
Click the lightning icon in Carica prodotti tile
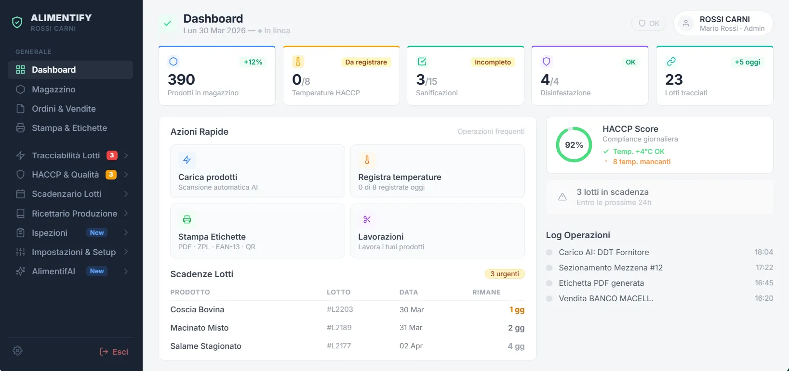pos(187,160)
